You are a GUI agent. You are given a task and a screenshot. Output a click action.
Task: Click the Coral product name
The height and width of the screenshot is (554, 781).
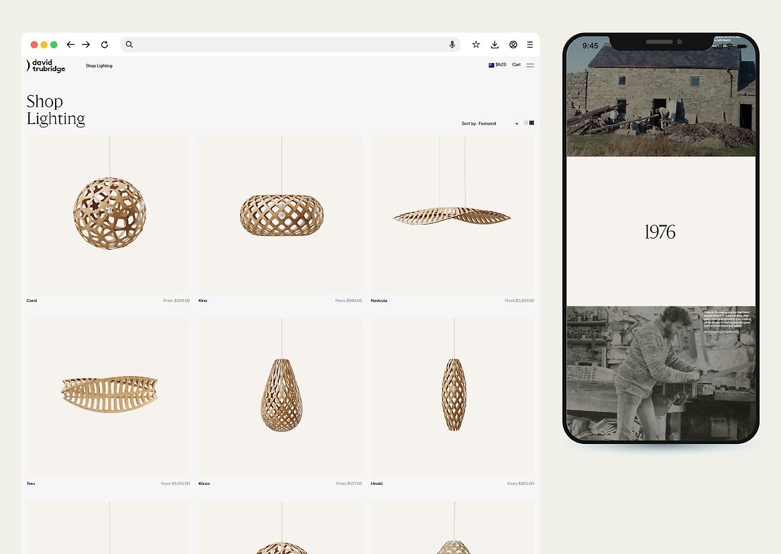point(32,300)
